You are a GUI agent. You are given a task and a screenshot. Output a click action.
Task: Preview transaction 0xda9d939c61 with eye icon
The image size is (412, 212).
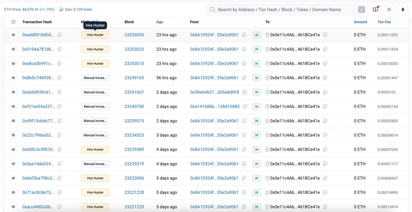(x=13, y=92)
